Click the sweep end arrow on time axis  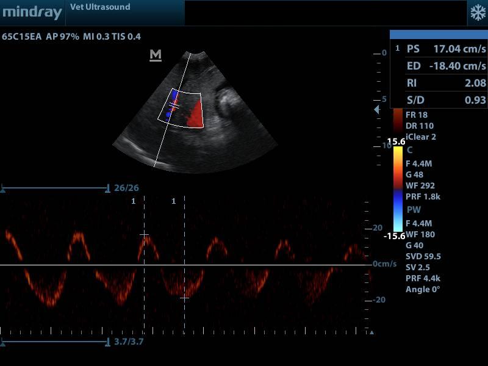coord(371,332)
